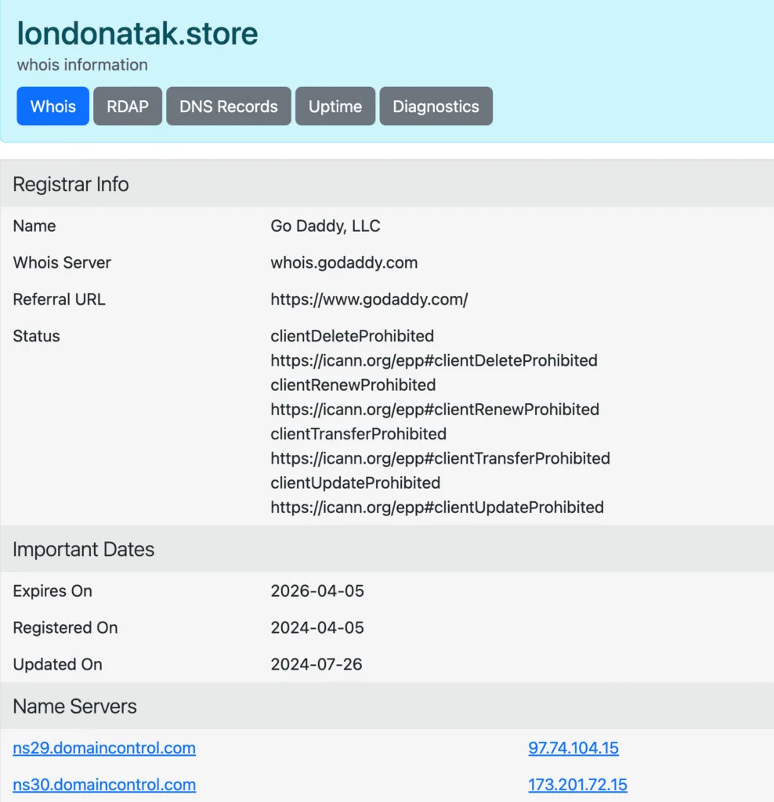The image size is (774, 802).
Task: Switch to DNS Records tab
Action: [x=229, y=106]
